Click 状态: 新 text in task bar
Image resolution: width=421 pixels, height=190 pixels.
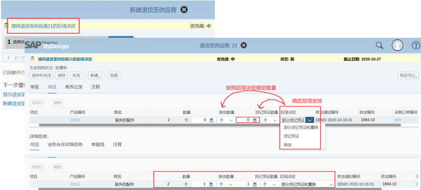click(287, 59)
